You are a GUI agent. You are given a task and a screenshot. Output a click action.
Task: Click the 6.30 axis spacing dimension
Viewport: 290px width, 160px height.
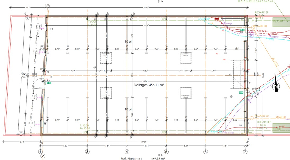click(x=65, y=146)
